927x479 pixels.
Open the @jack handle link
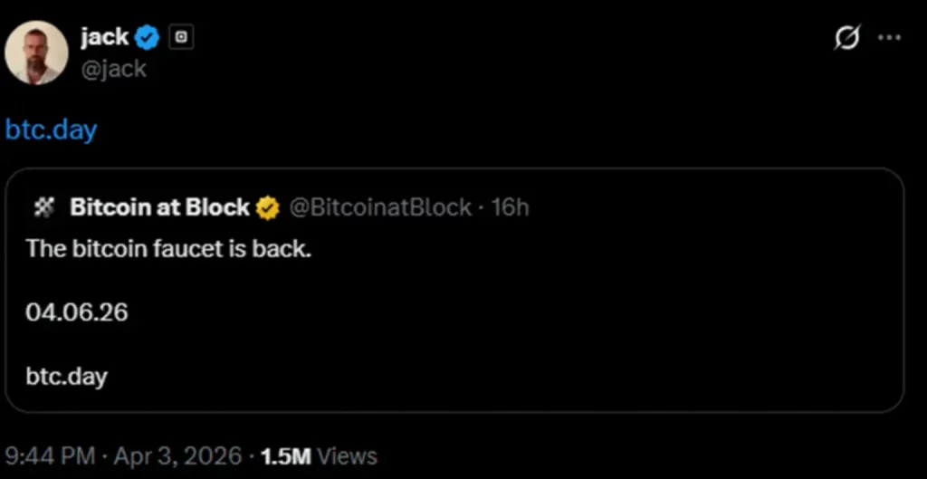coord(113,68)
